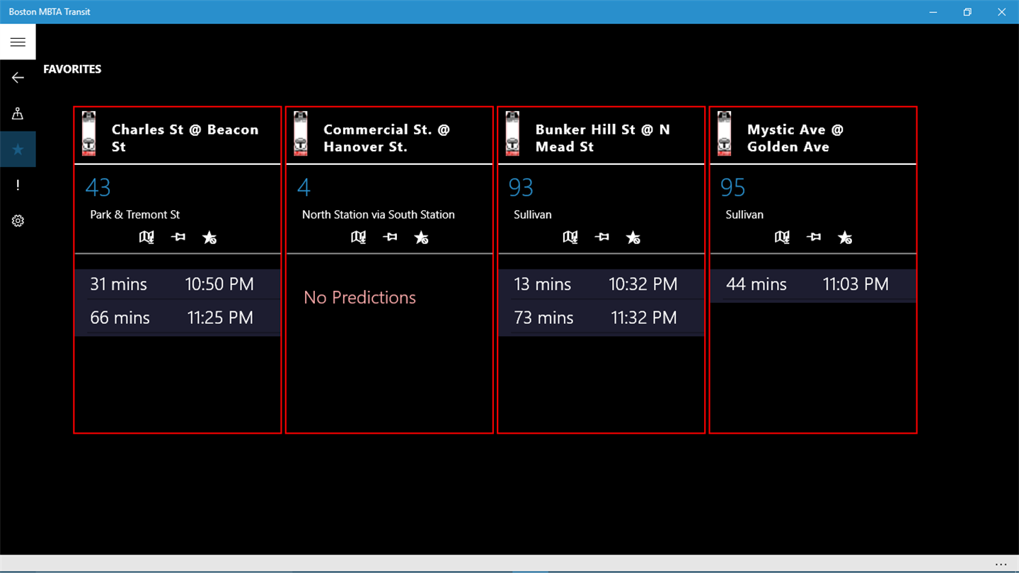Select Mystic Ave @ Golden Ave heading

795,138
